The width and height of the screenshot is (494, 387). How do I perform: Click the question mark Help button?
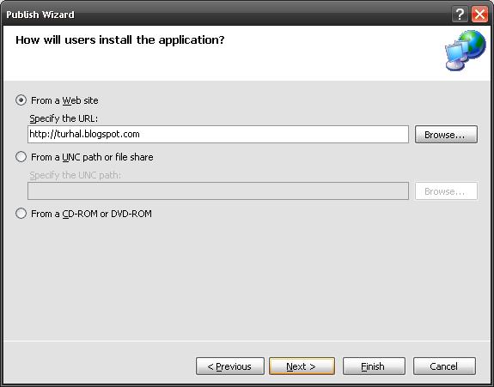pos(460,14)
